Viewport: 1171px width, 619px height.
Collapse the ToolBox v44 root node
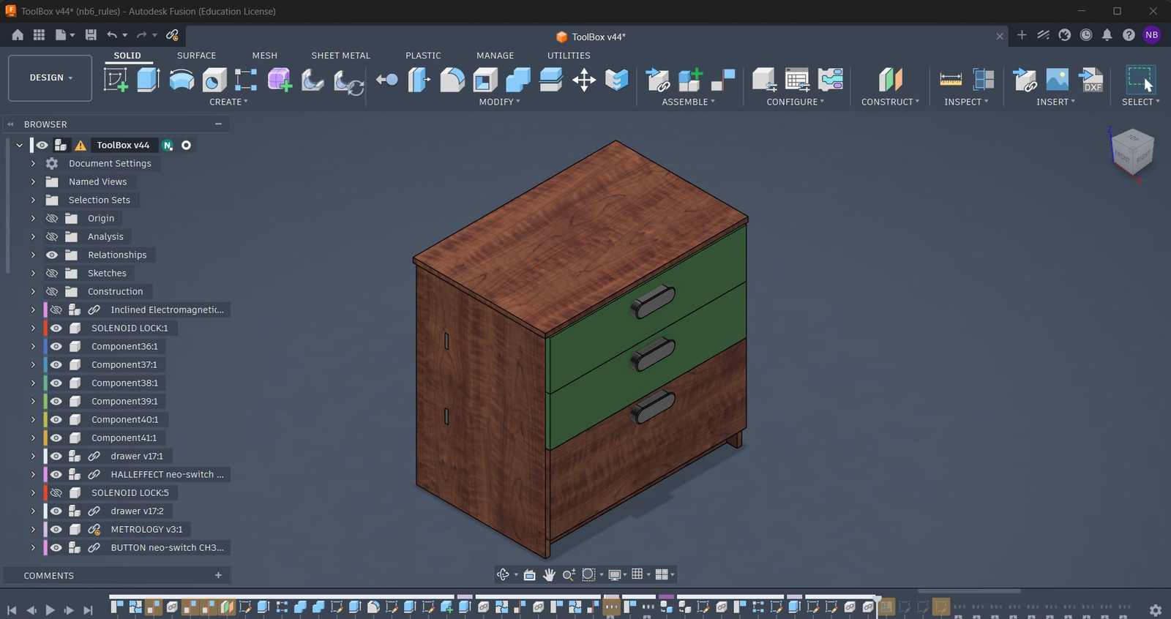20,145
